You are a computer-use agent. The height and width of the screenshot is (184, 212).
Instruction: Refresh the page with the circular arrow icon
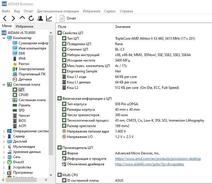pyautogui.click(x=31, y=18)
